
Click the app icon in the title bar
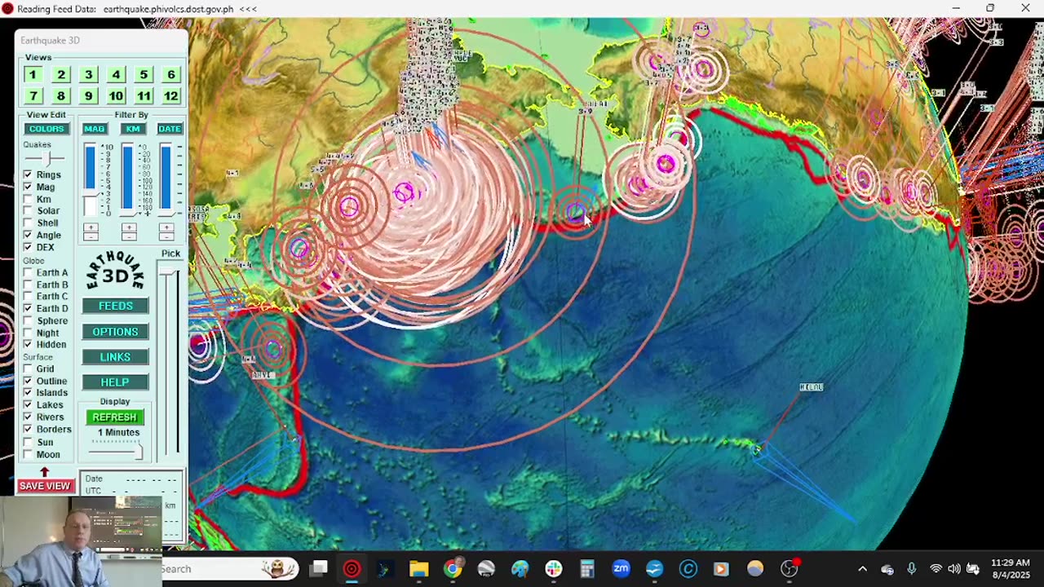7,9
